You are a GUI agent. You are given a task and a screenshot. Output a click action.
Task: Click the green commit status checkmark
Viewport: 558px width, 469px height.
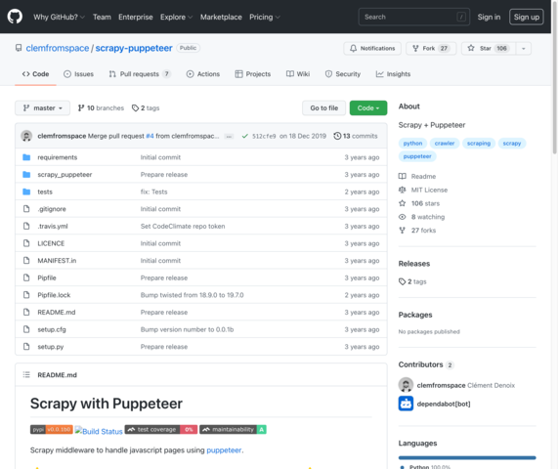tap(245, 136)
